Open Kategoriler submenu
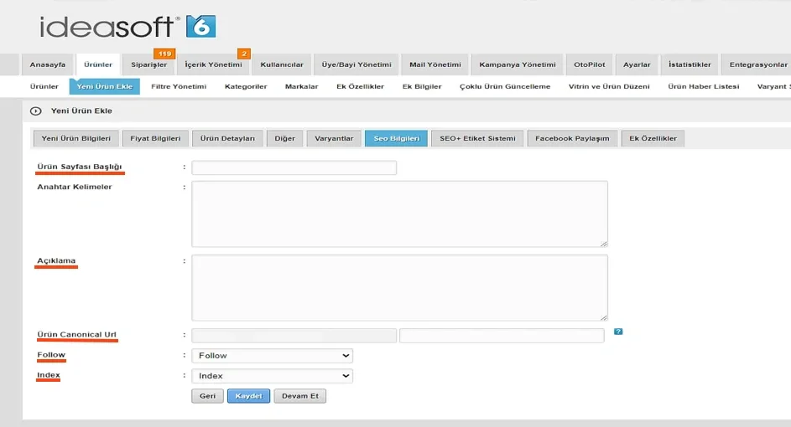The height and width of the screenshot is (427, 791). click(246, 86)
